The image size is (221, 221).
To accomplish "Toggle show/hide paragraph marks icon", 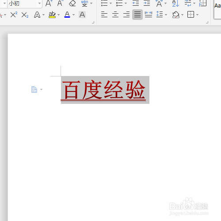I will click(188, 3).
